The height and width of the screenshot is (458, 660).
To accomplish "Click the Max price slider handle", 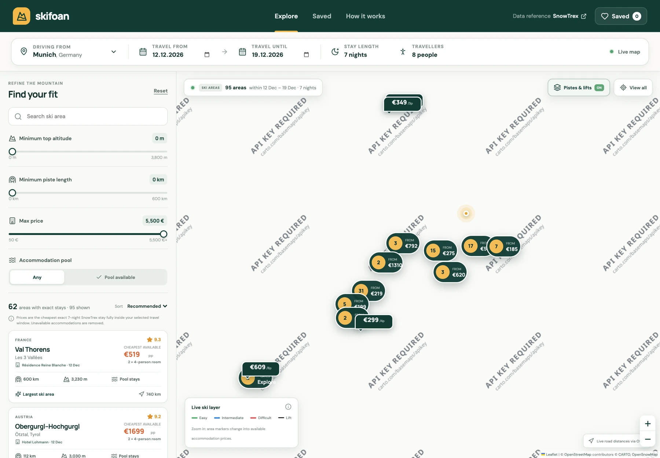I will (x=164, y=234).
